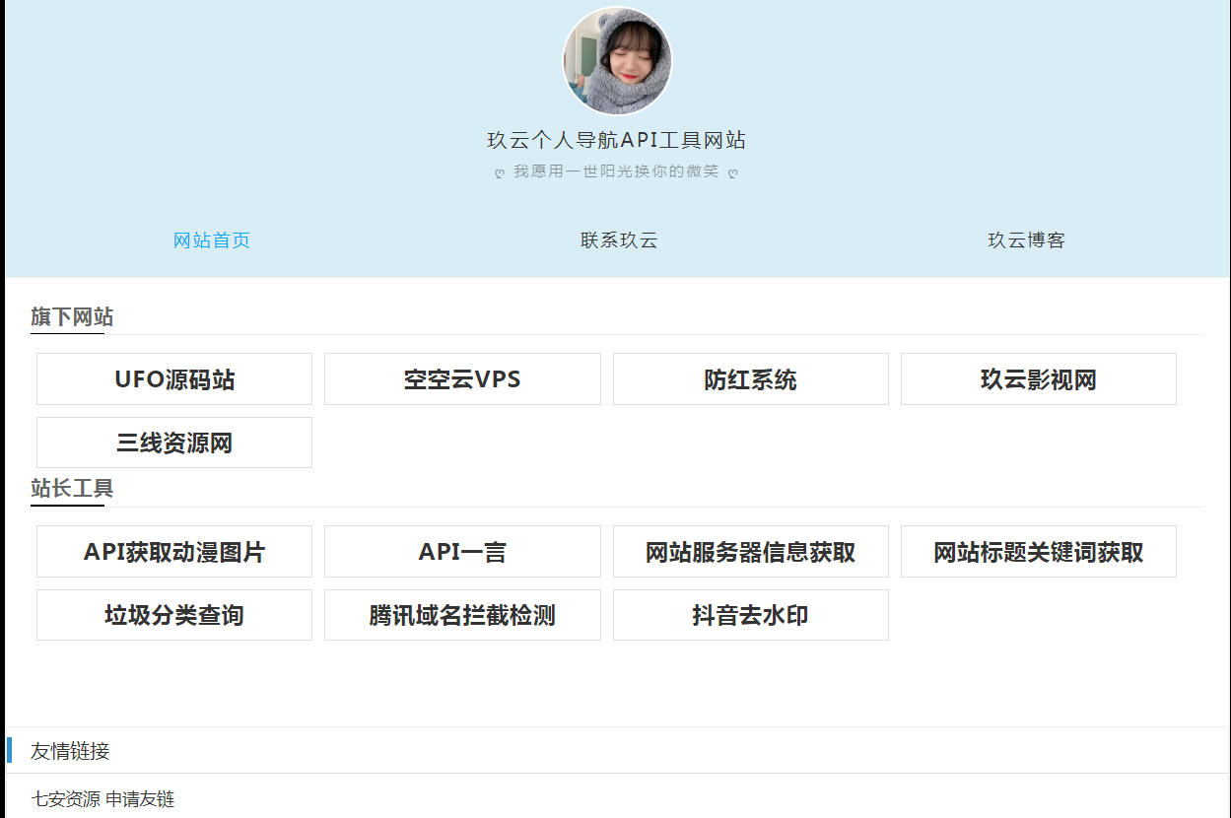The width and height of the screenshot is (1231, 818).
Task: Click the 友情链接 section heading
Action: click(70, 751)
